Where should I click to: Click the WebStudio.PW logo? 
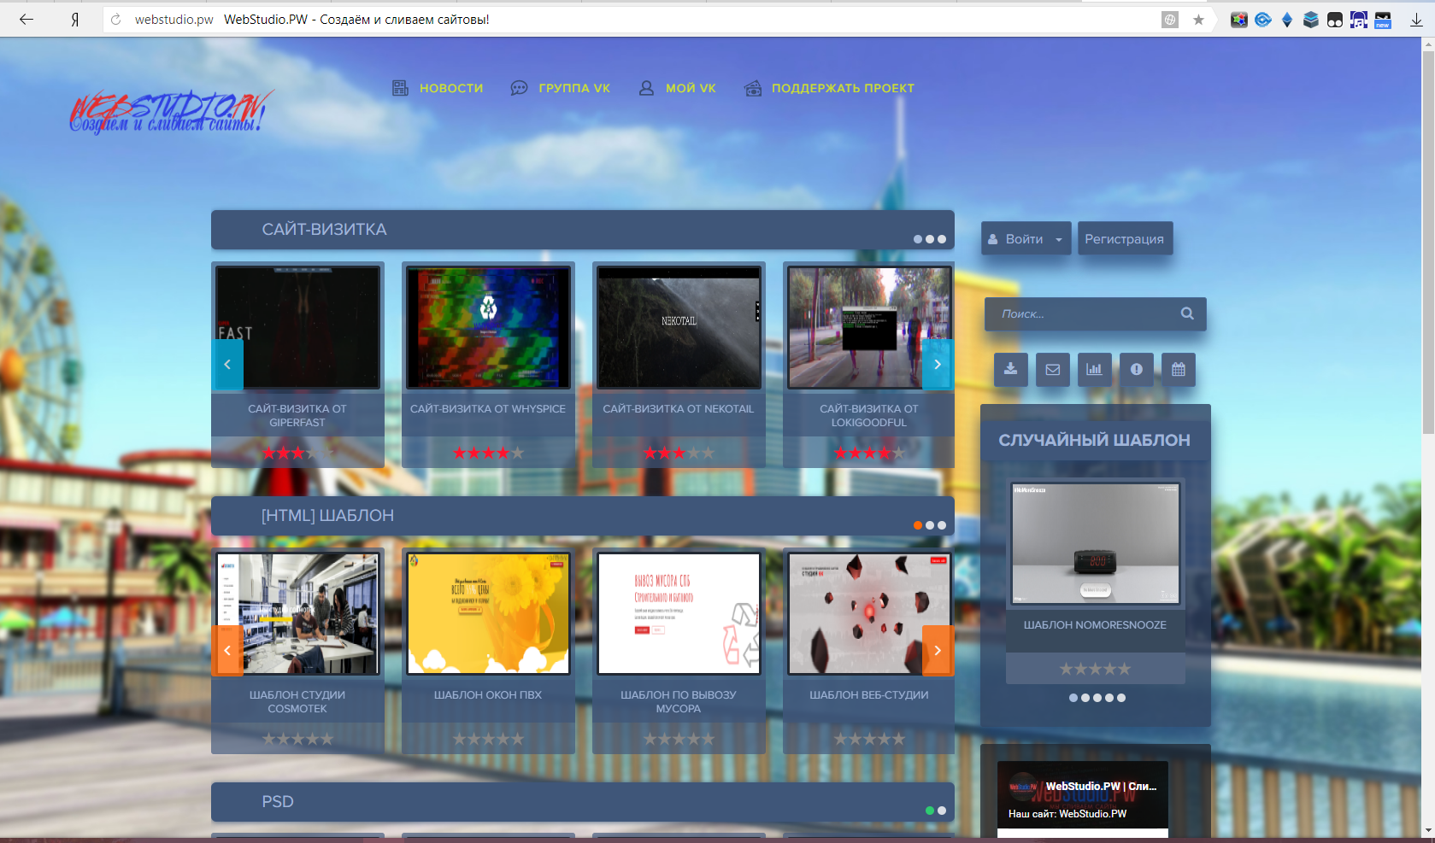172,112
